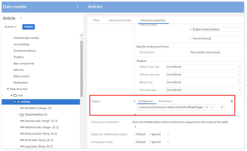Open Add-ons
Screen dimensions: 247x151
click(x=19, y=70)
